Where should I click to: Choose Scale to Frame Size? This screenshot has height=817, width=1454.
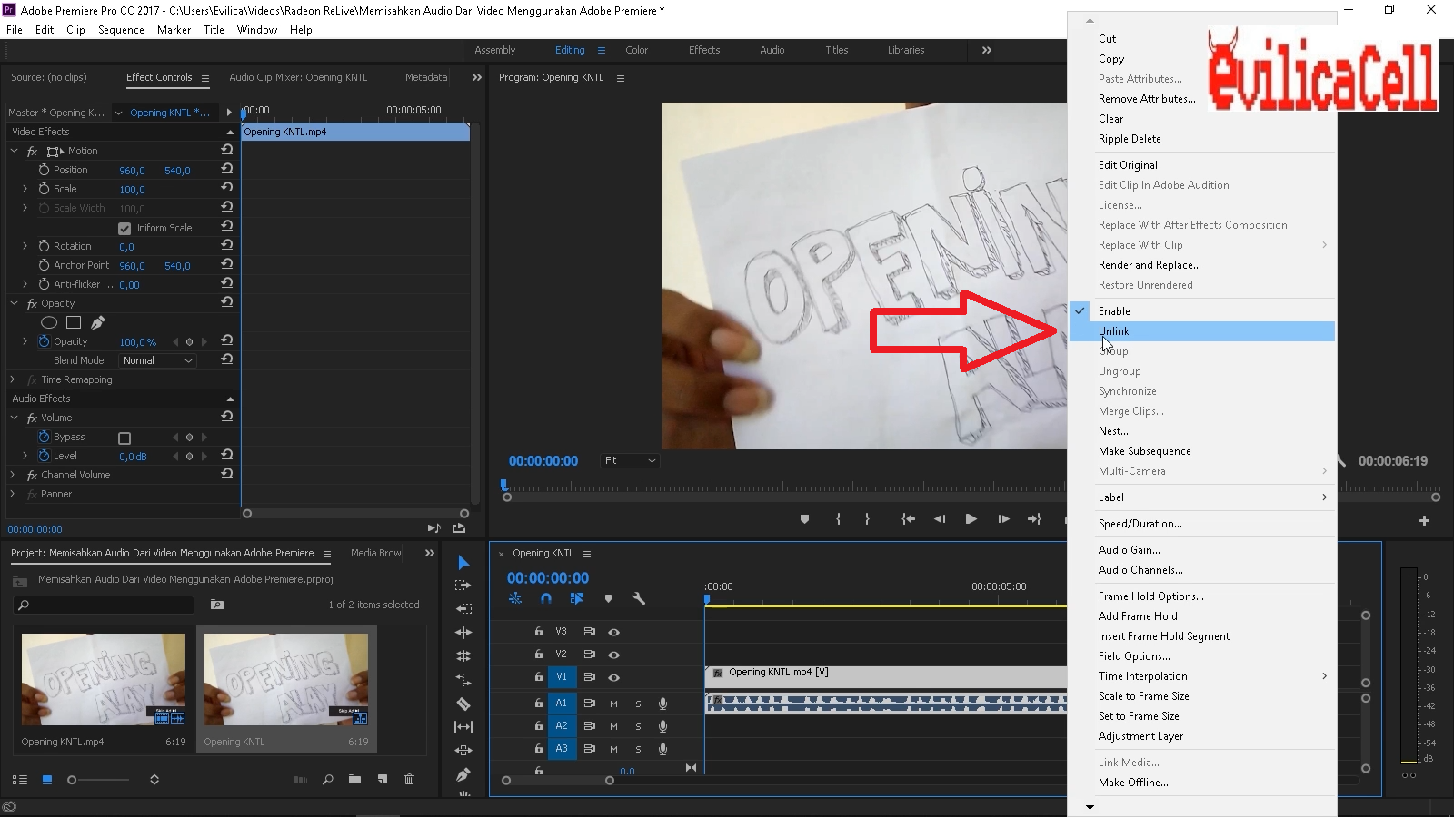pyautogui.click(x=1202, y=696)
